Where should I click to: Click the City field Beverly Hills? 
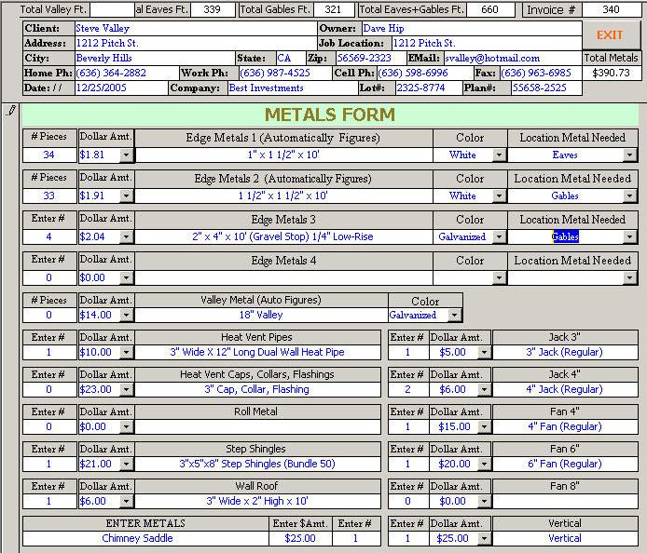click(155, 58)
